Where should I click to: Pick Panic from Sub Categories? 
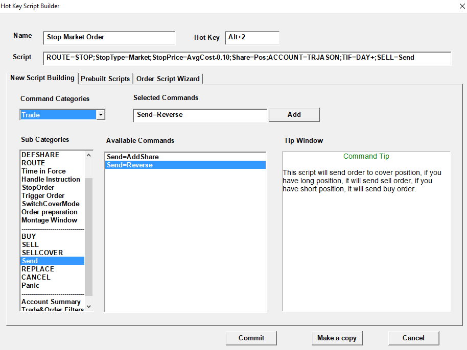coord(30,285)
